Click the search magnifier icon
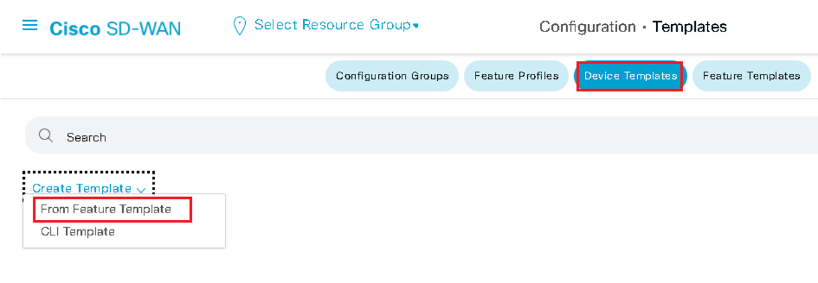Image resolution: width=818 pixels, height=283 pixels. click(46, 136)
